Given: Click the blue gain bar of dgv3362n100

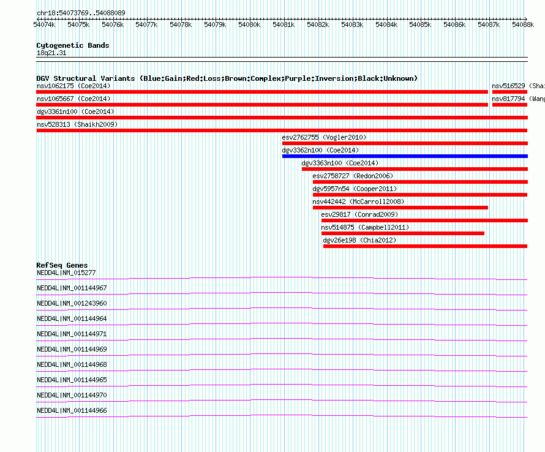Looking at the screenshot, I should click(x=405, y=156).
